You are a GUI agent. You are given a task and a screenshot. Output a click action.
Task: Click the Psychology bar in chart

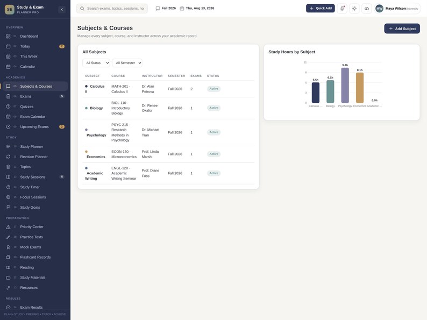(345, 85)
